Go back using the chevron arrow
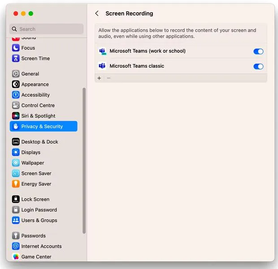Image resolution: width=278 pixels, height=269 pixels. [x=97, y=13]
